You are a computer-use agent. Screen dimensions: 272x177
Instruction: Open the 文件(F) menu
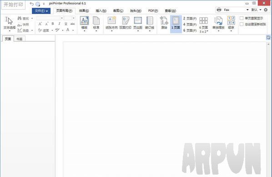pos(41,11)
